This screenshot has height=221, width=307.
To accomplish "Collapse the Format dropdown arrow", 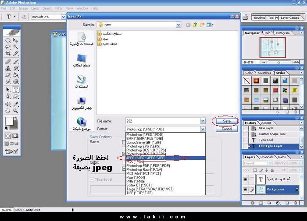I will click(203, 129).
